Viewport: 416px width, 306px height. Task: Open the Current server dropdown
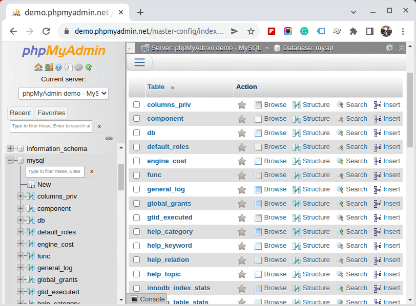pos(64,93)
